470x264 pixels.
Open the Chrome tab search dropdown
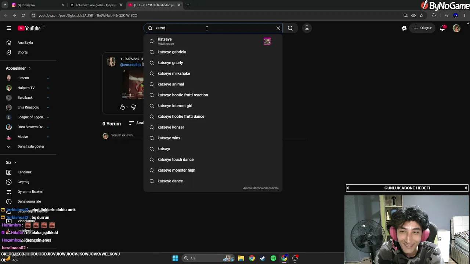pos(5,5)
